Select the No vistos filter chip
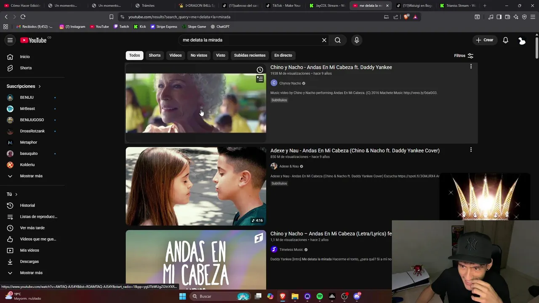Screen dimensions: 539x303 [199, 55]
